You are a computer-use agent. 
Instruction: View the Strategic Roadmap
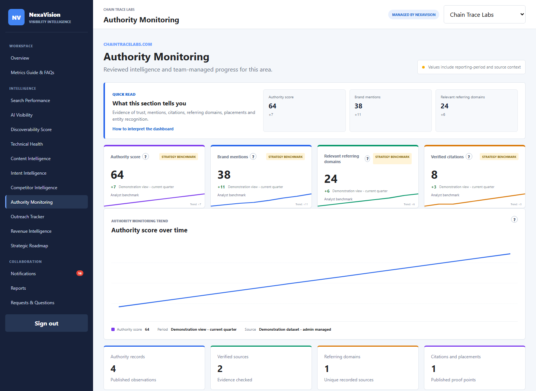click(47, 246)
